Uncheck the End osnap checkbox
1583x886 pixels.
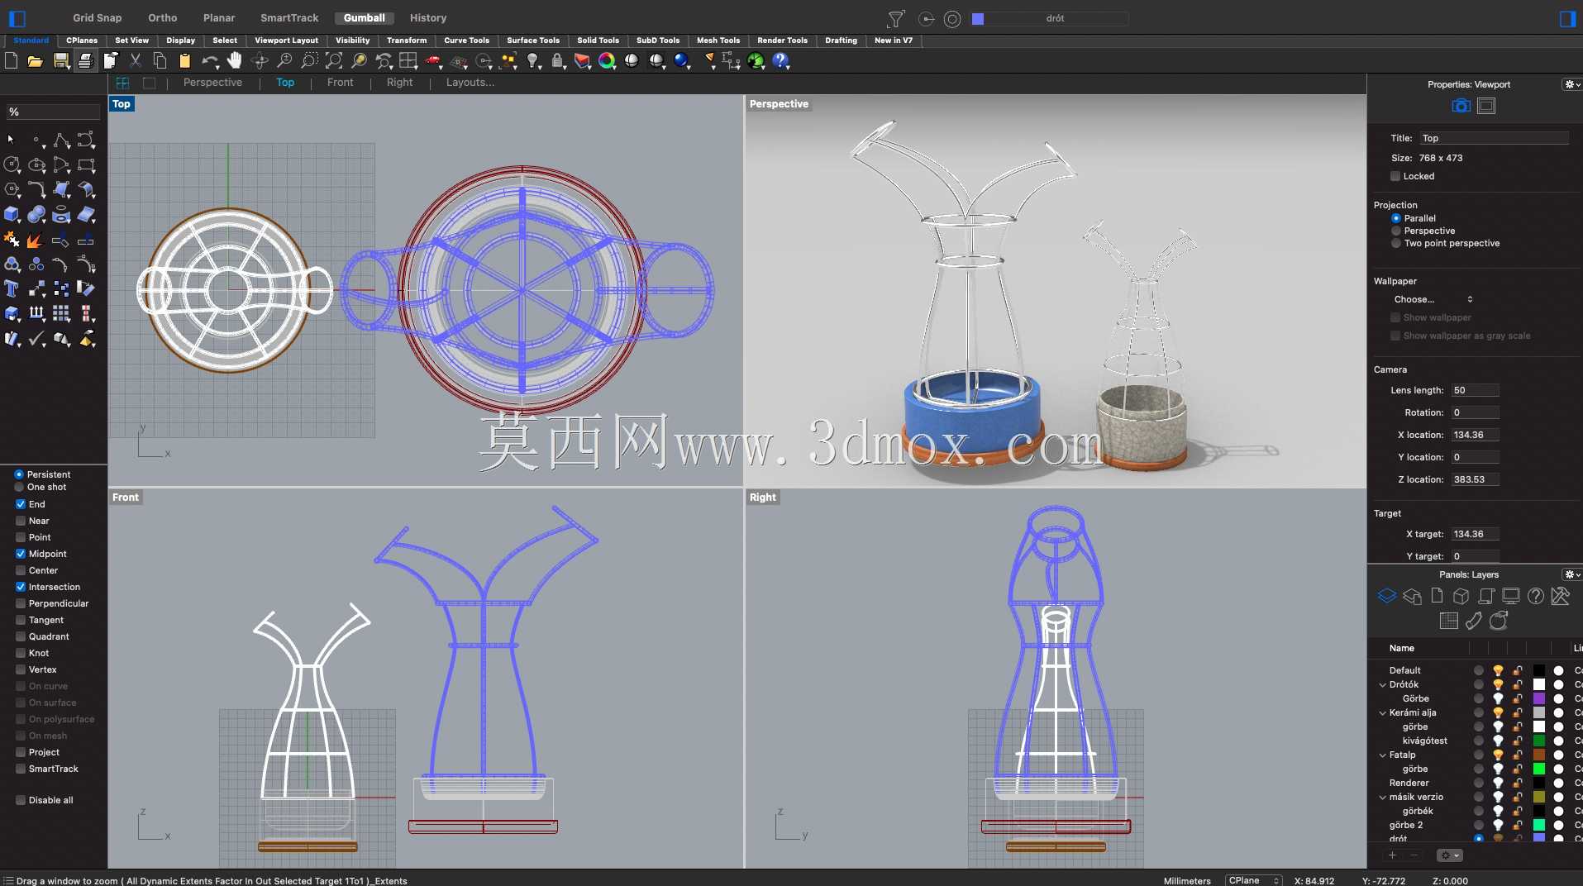coord(21,504)
